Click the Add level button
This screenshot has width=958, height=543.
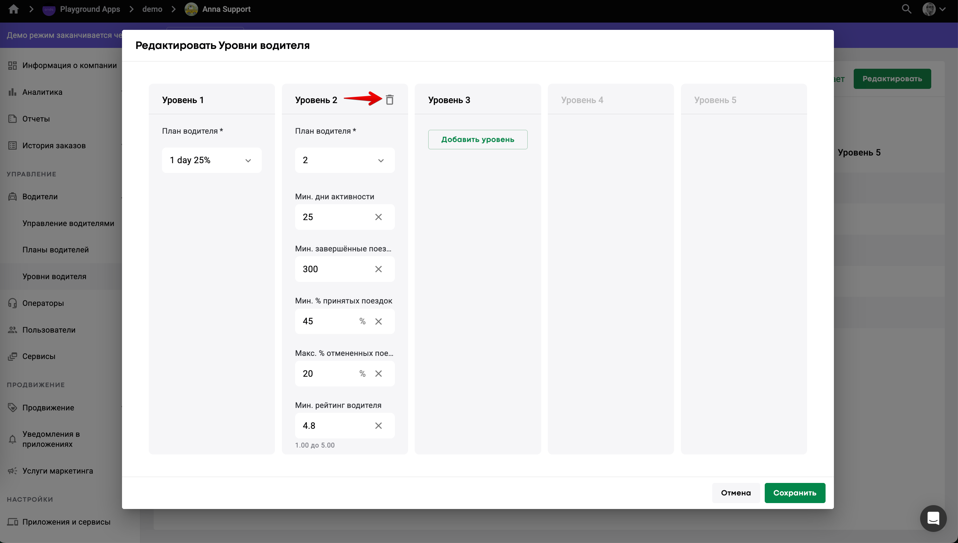coord(478,140)
